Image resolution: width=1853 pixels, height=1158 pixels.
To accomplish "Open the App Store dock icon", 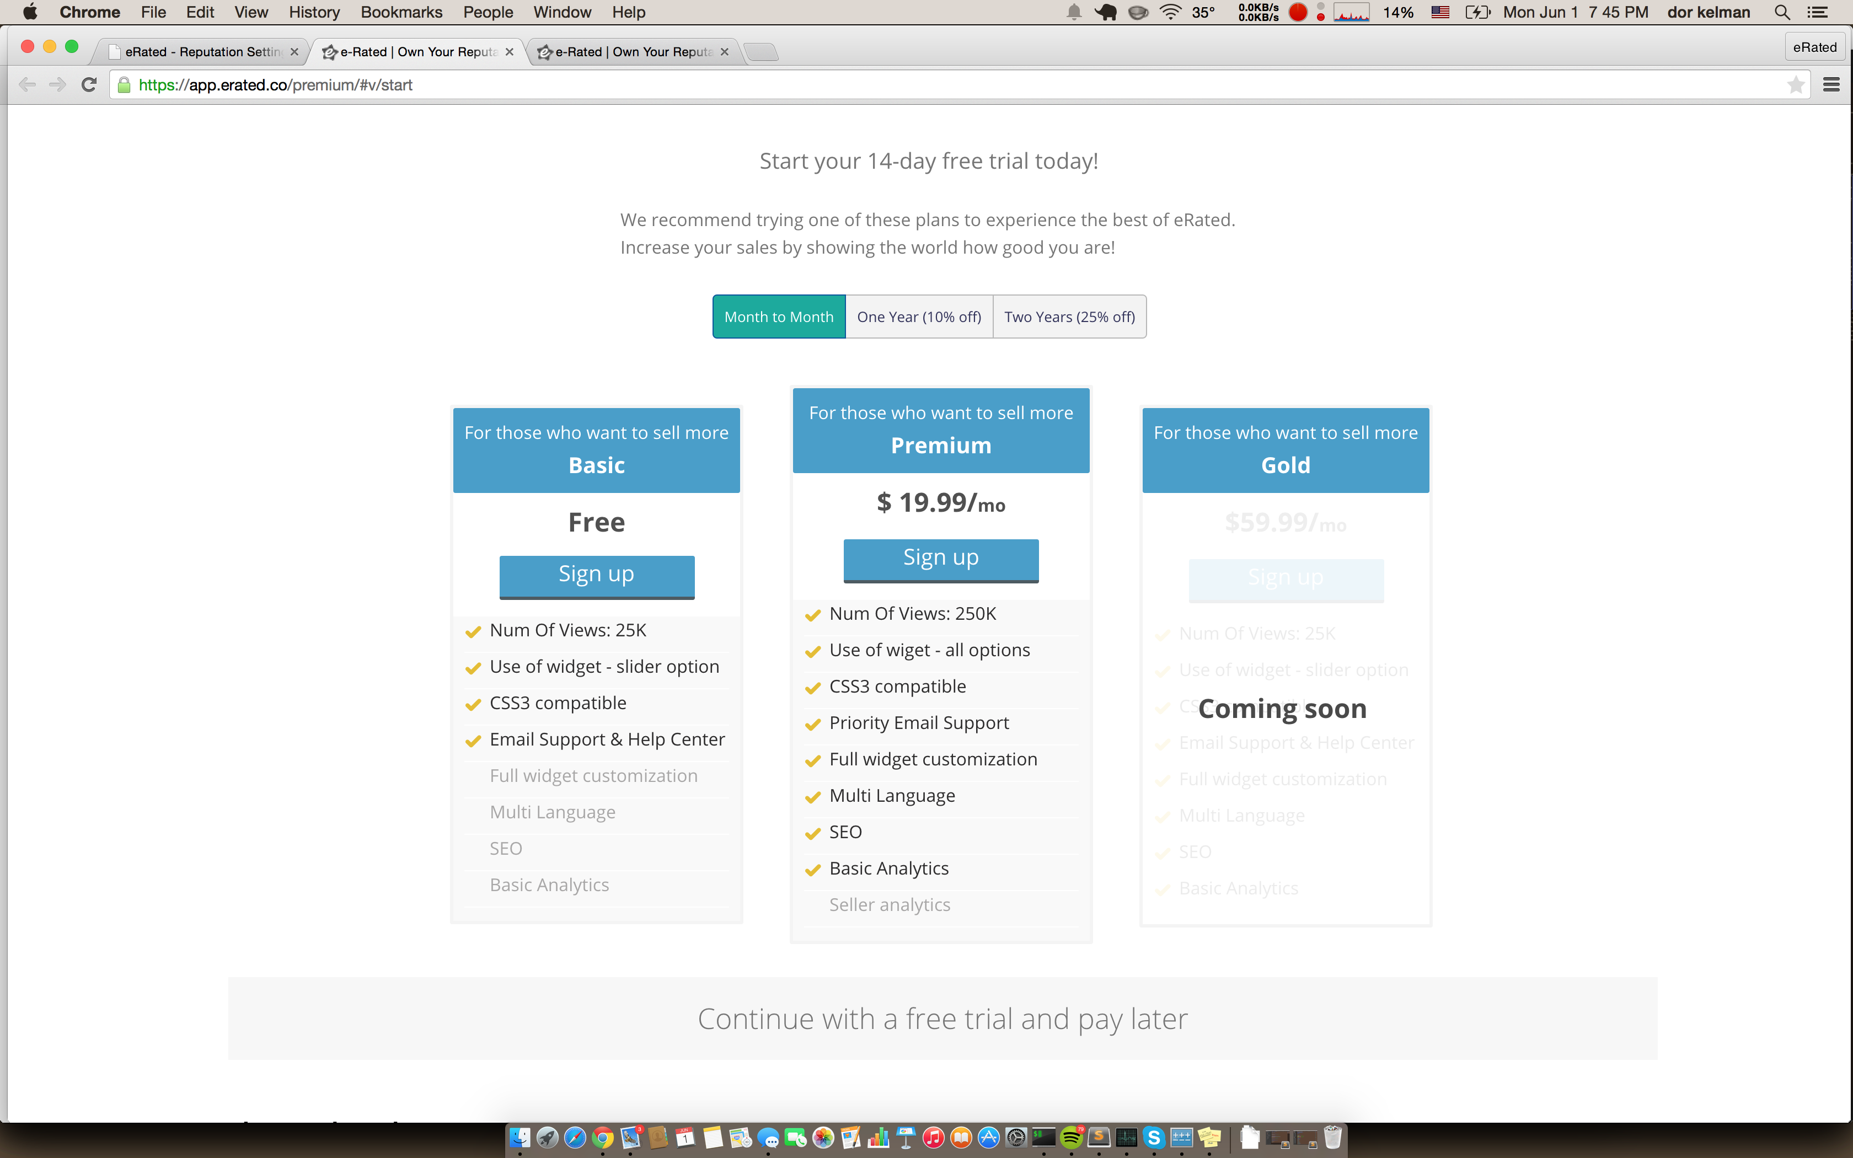I will [988, 1137].
